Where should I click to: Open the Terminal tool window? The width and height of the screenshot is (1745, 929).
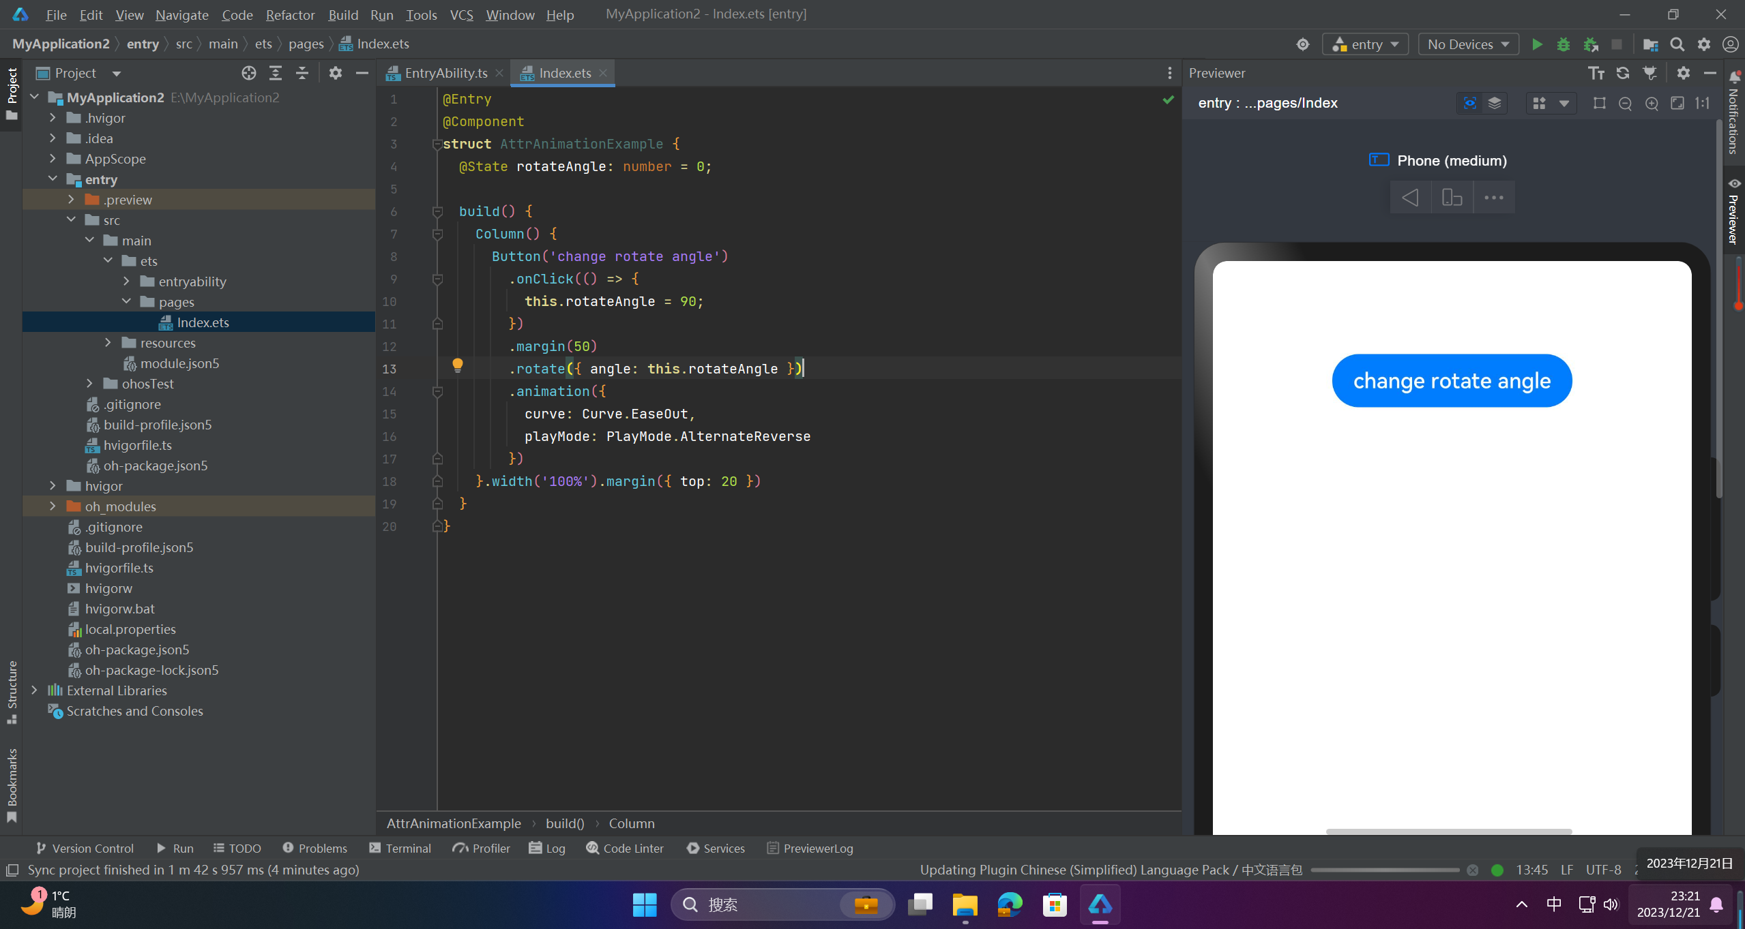(400, 849)
